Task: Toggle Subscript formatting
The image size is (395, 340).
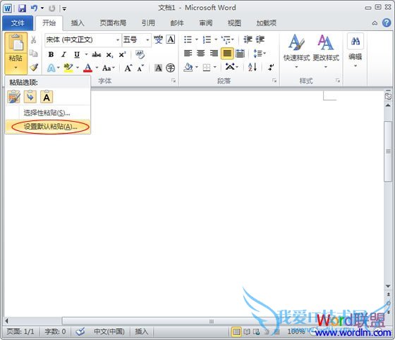Action: tap(109, 55)
